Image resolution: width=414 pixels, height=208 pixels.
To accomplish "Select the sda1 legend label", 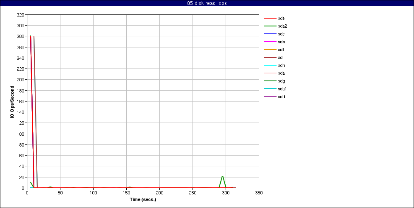I will point(282,89).
